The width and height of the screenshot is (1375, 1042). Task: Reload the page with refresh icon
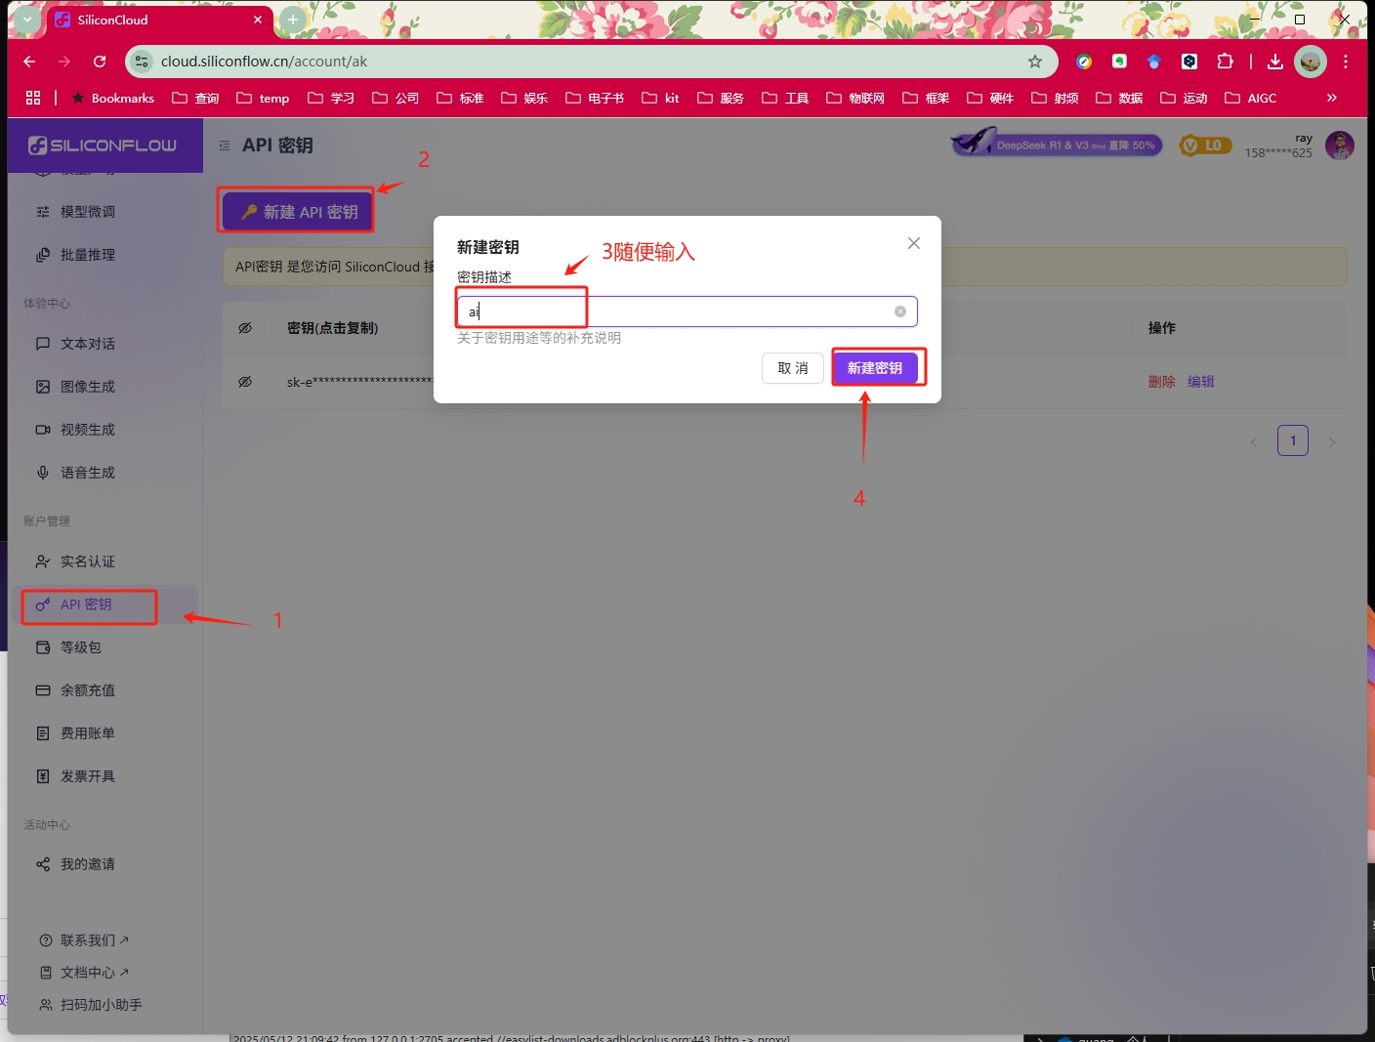tap(100, 62)
